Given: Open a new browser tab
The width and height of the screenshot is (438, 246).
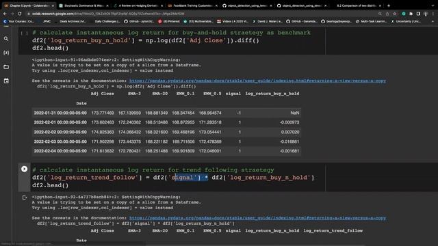Looking at the screenshot, I should [389, 5].
